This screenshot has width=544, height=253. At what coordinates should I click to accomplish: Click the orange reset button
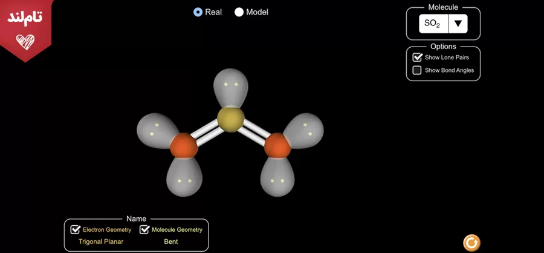[471, 243]
